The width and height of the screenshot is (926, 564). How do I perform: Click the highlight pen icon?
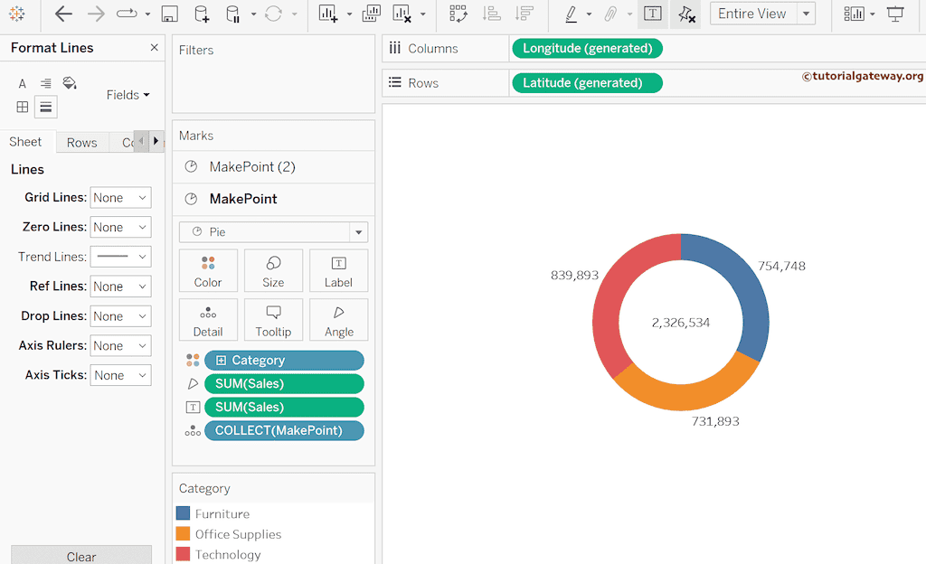tap(572, 14)
